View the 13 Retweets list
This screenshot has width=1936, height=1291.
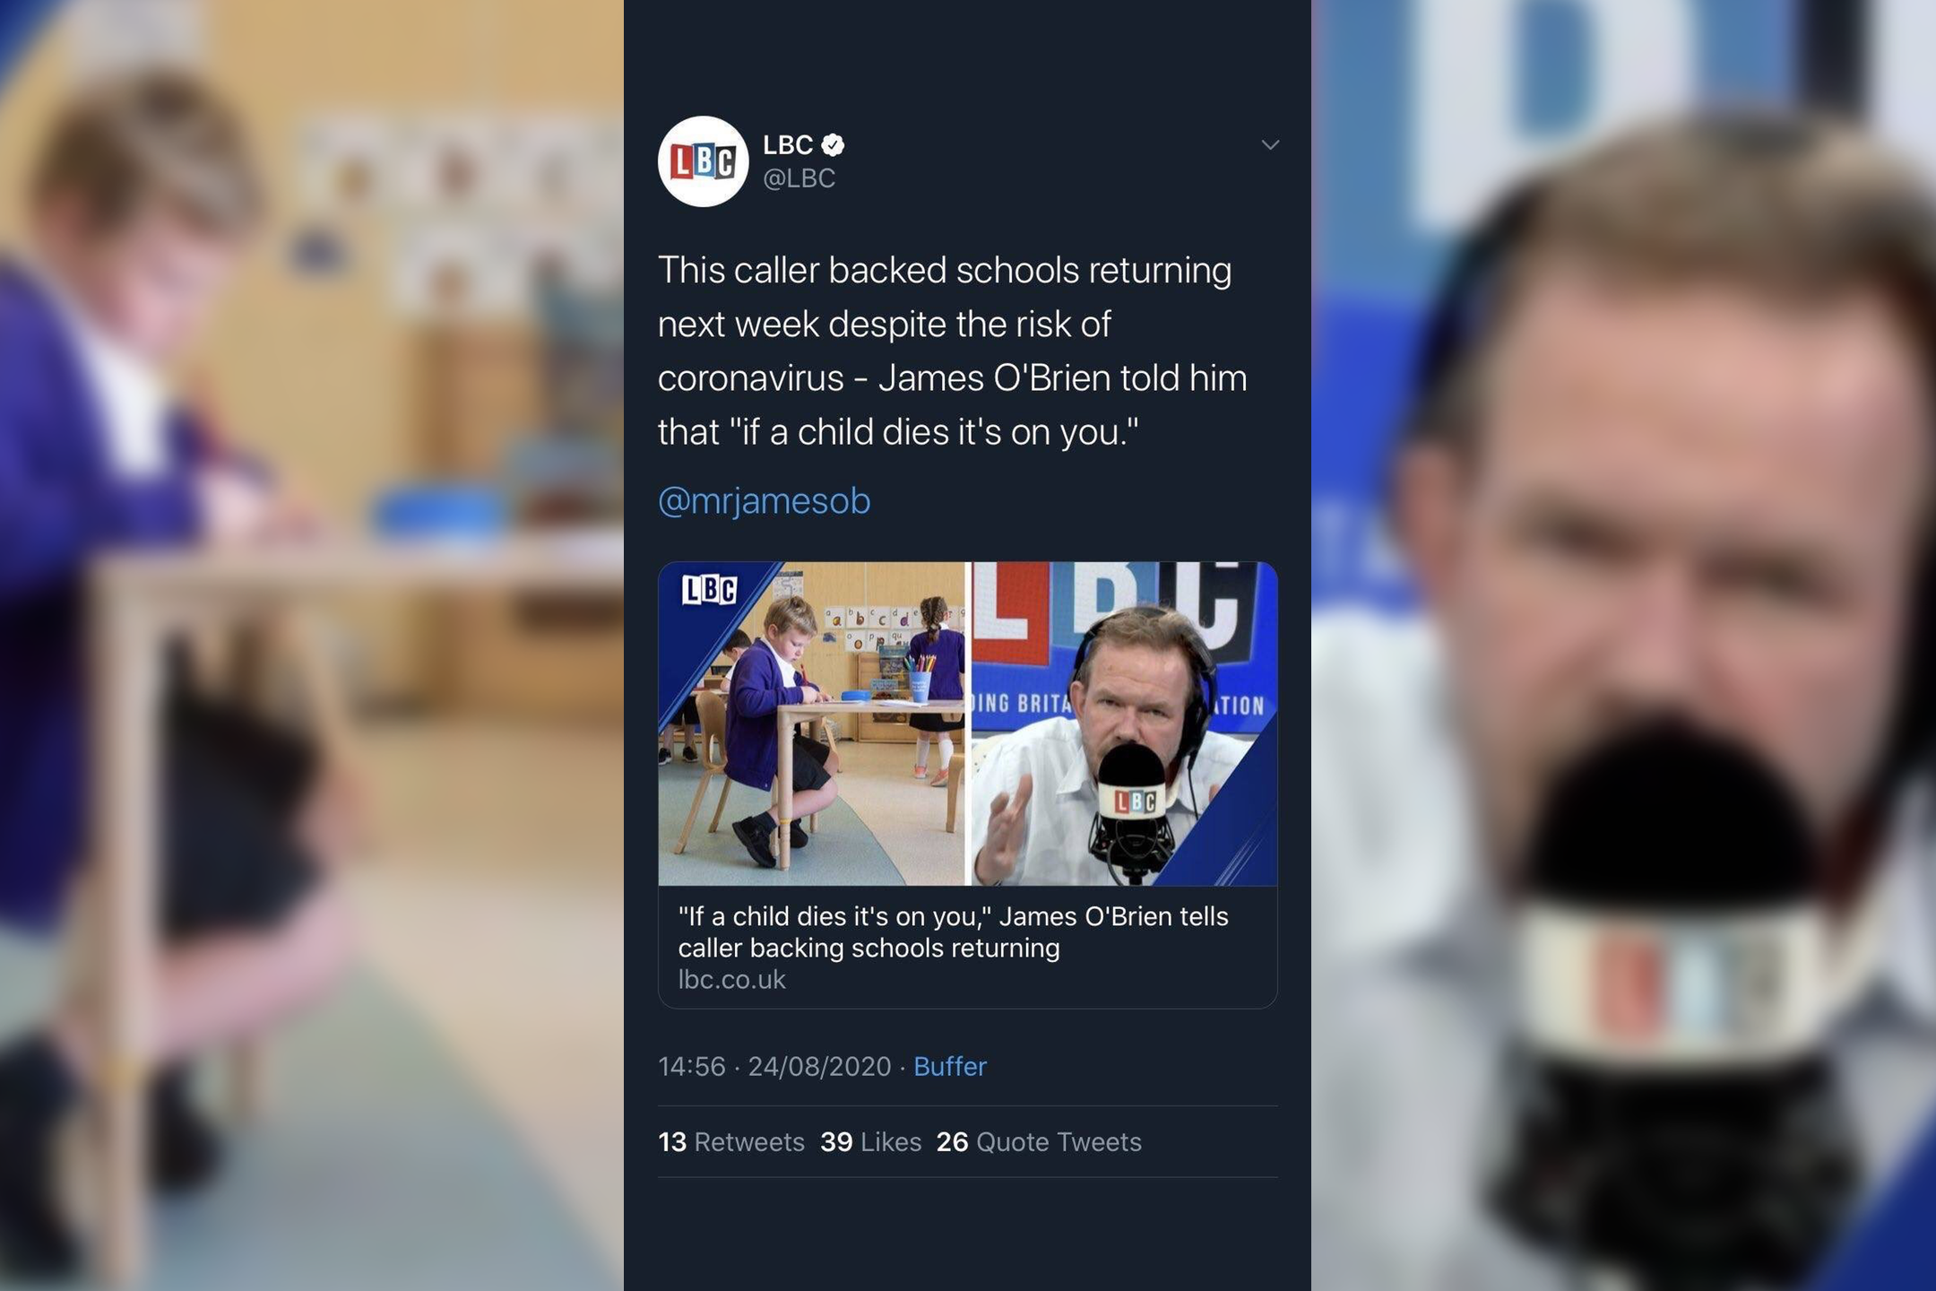click(x=731, y=1141)
